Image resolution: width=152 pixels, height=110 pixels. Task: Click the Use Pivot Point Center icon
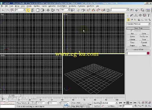tap(73, 10)
